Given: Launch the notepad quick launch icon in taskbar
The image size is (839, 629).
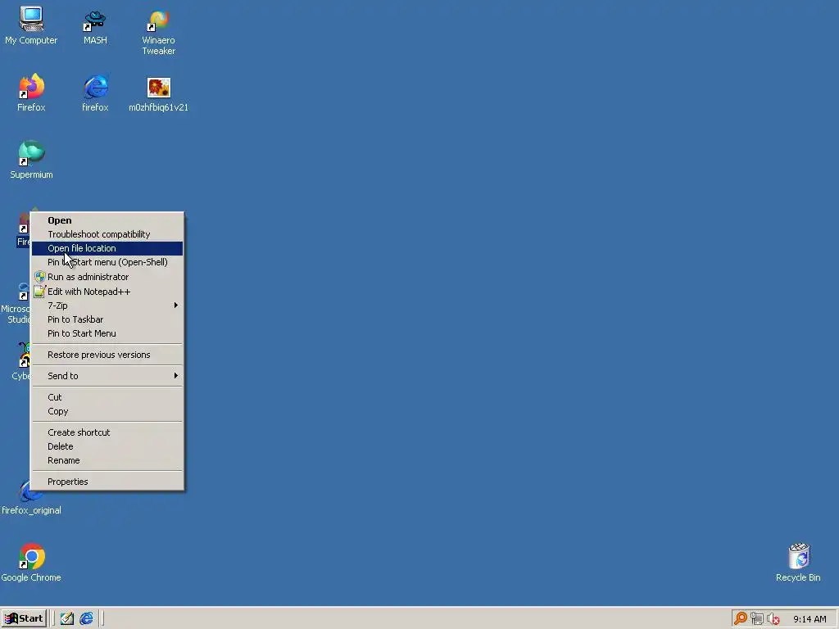Looking at the screenshot, I should (67, 618).
